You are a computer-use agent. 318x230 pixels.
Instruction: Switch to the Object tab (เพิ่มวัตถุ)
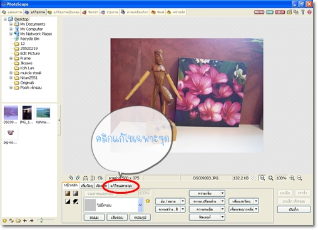point(87,186)
